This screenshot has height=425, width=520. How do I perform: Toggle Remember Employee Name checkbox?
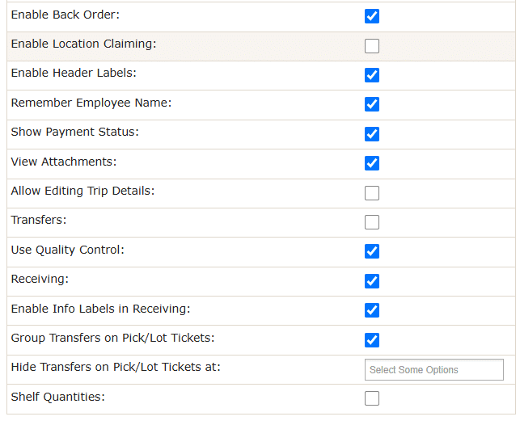point(372,104)
